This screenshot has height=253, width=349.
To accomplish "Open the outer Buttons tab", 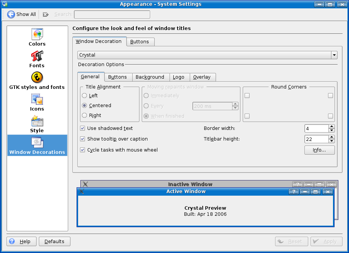I will click(139, 42).
